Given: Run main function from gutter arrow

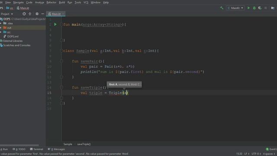Looking at the screenshot, I should click(55, 24).
